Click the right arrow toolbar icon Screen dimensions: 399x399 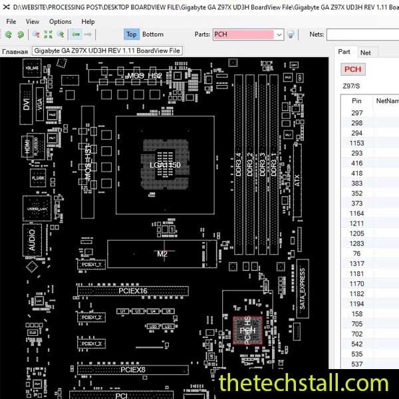[x=88, y=34]
